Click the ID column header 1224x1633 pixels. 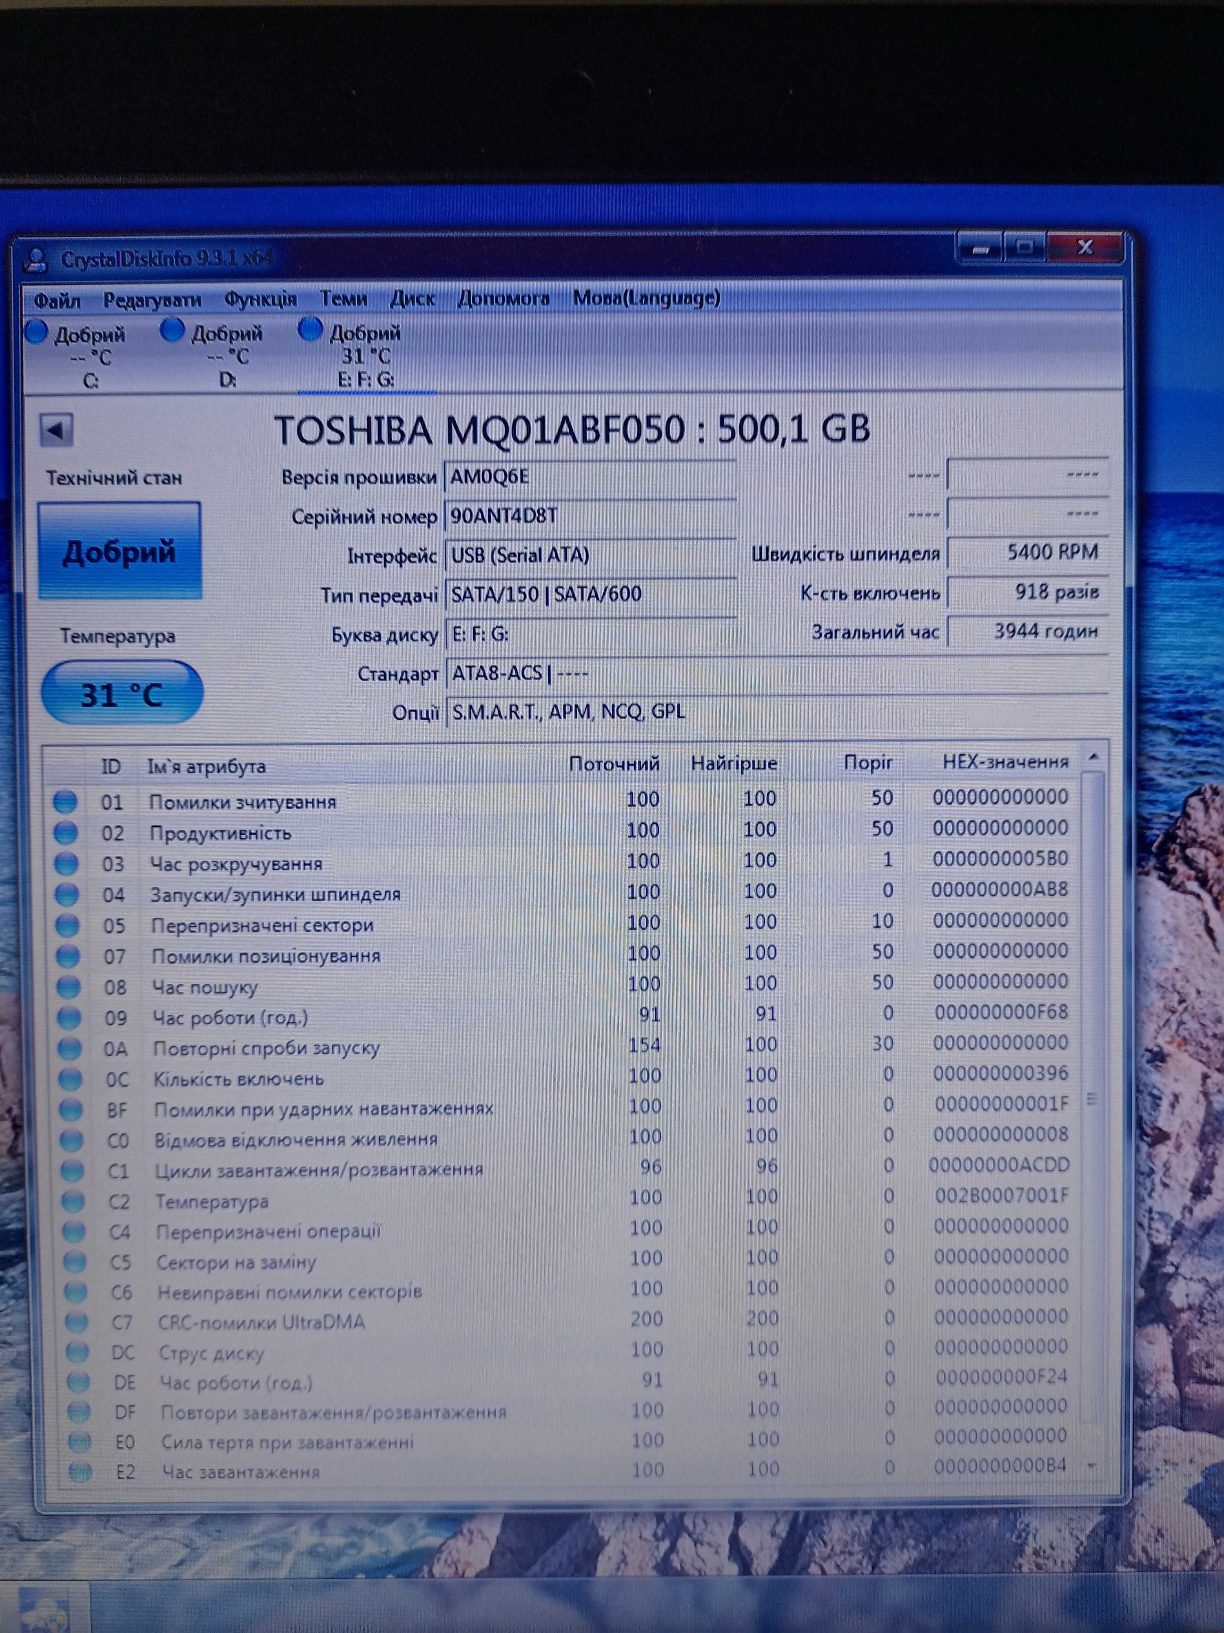pos(111,766)
